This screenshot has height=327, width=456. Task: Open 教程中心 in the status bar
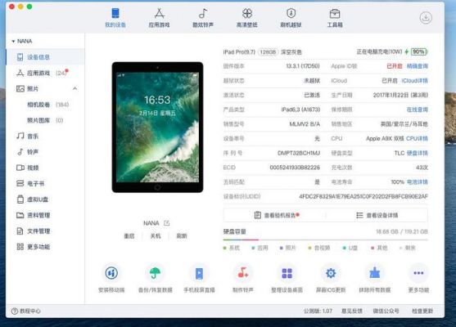[x=26, y=311]
